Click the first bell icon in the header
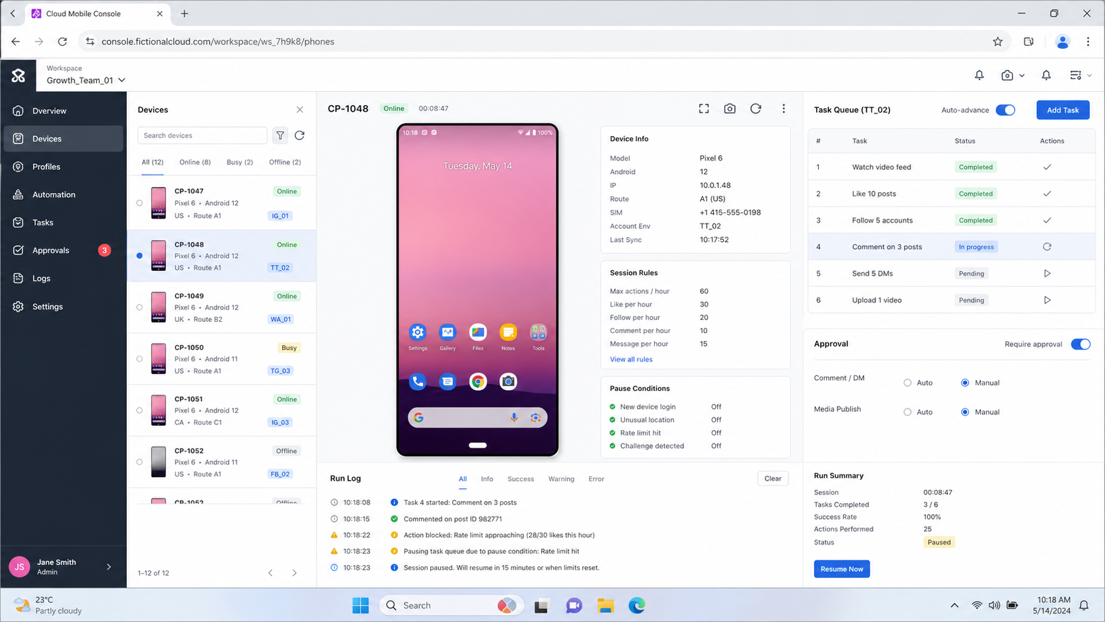Image resolution: width=1105 pixels, height=622 pixels. (x=979, y=75)
